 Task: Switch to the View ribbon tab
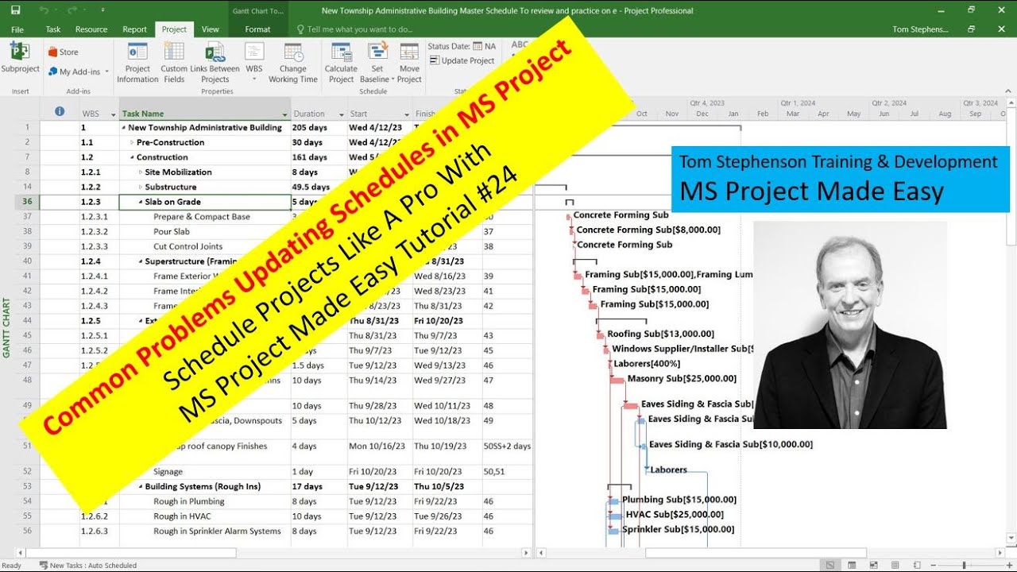coord(210,29)
